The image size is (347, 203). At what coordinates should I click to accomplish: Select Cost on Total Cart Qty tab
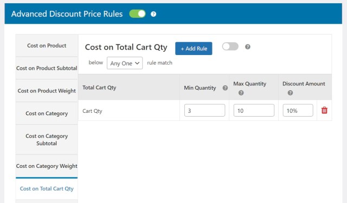coord(47,188)
